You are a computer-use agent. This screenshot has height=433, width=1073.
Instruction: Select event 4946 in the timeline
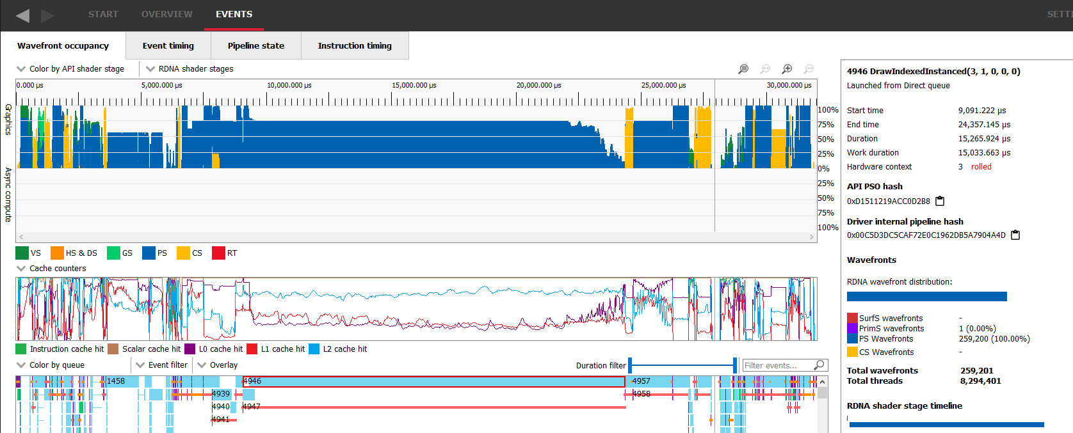(x=433, y=381)
